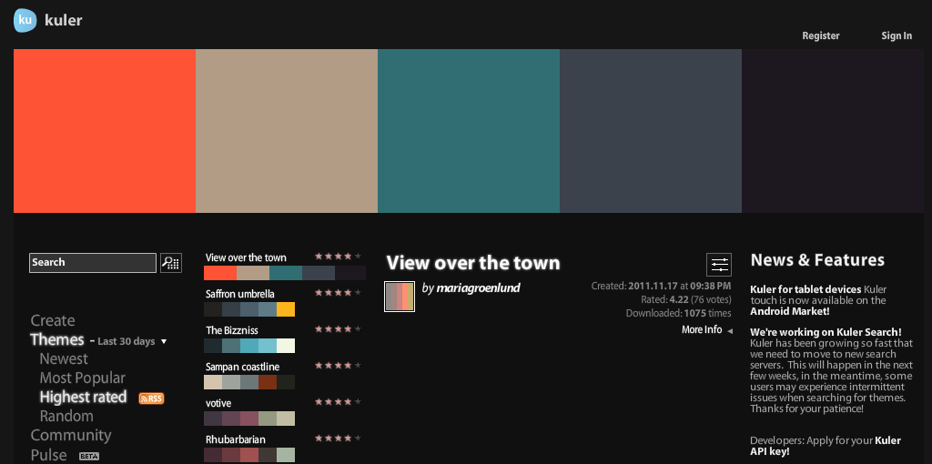Subscribe via the RSS feed icon
932x464 pixels.
151,398
